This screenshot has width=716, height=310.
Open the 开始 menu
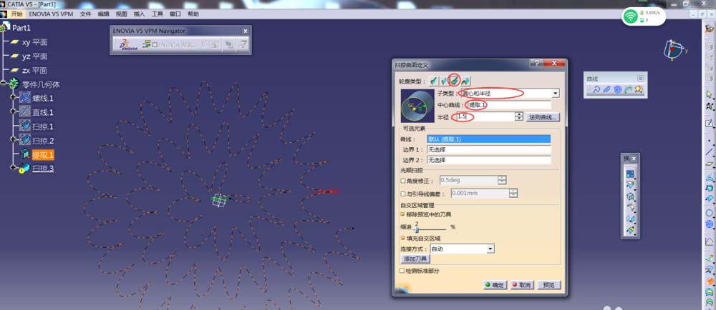pos(17,14)
